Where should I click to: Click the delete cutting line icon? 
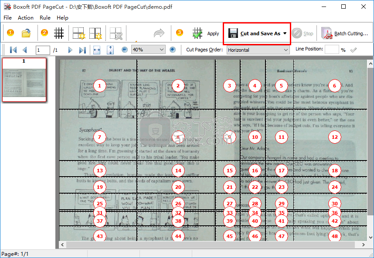[116, 34]
